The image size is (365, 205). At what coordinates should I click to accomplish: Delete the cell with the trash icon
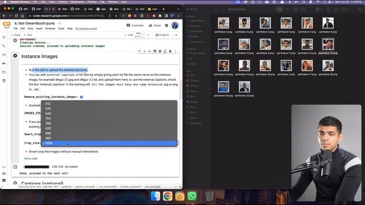(170, 51)
